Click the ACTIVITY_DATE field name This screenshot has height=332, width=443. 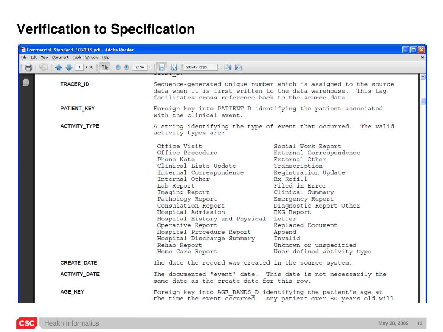coord(80,274)
